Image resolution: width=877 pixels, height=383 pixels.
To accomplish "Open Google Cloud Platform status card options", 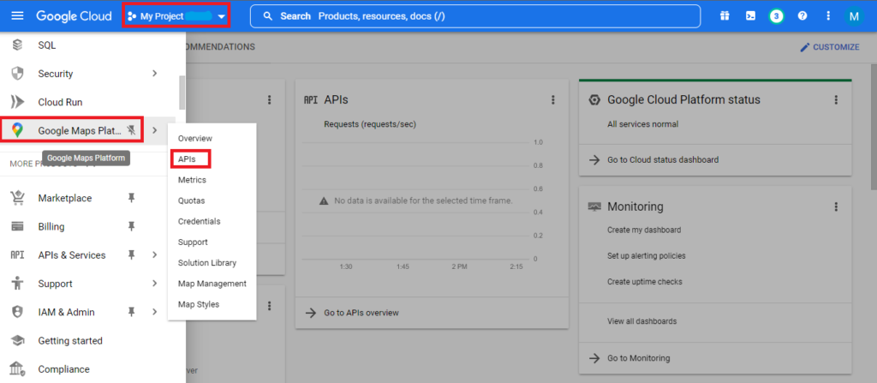I will (836, 99).
